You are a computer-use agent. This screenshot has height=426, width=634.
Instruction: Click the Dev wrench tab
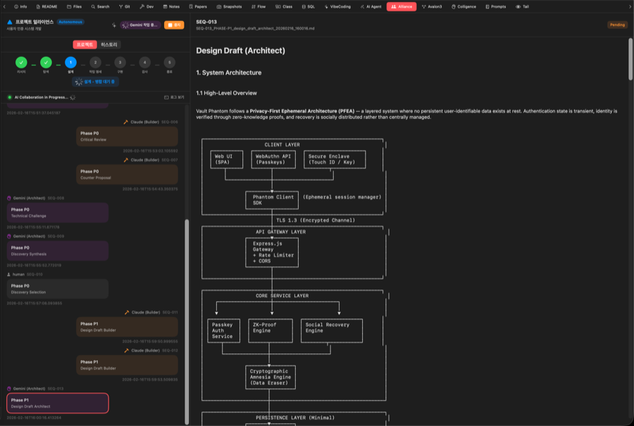coord(147,6)
